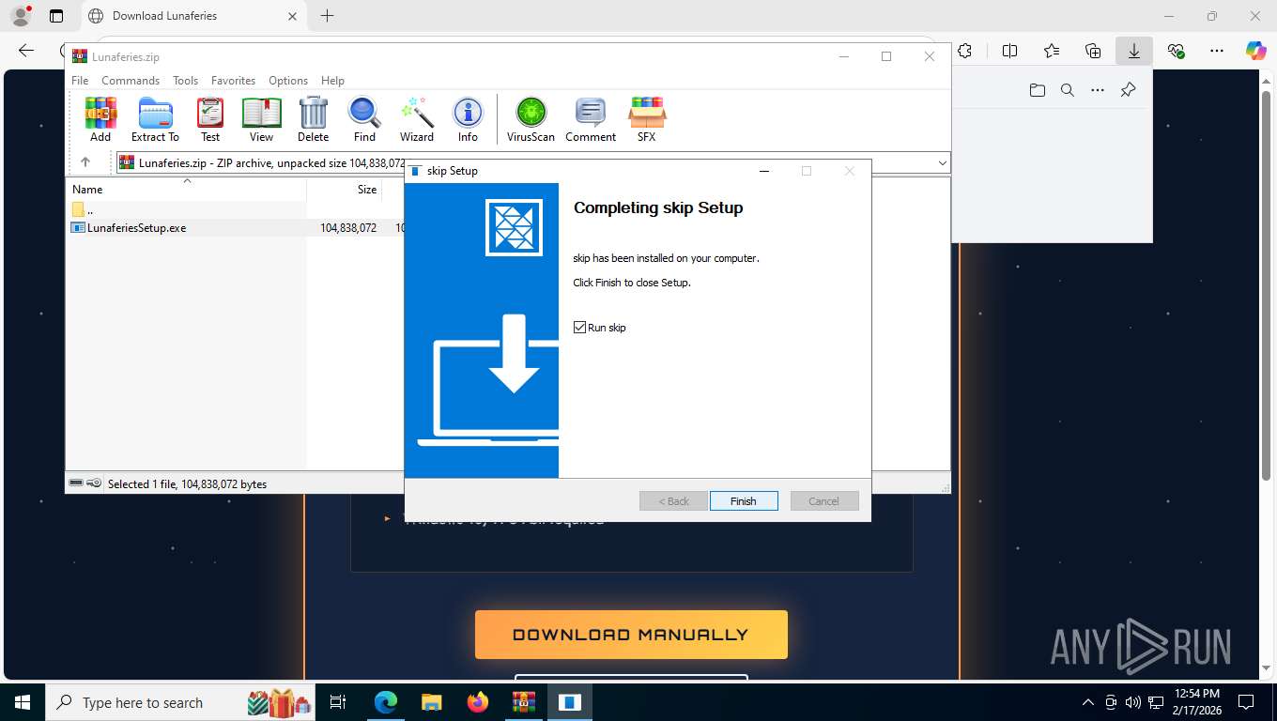Pin the downloads panel
Viewport: 1277px width, 721px height.
(1129, 90)
